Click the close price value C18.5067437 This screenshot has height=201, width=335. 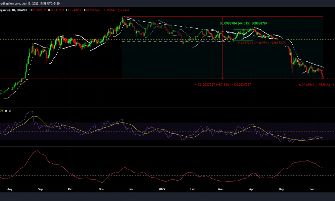point(92,10)
